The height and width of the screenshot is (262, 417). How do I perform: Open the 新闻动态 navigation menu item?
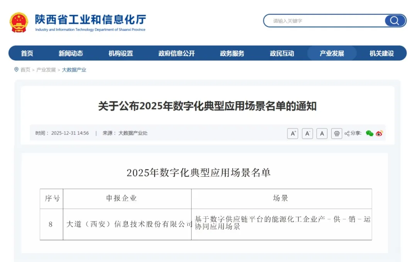click(x=71, y=53)
